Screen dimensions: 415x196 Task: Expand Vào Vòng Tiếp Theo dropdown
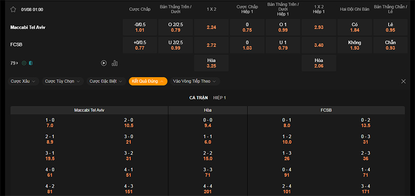pos(195,81)
